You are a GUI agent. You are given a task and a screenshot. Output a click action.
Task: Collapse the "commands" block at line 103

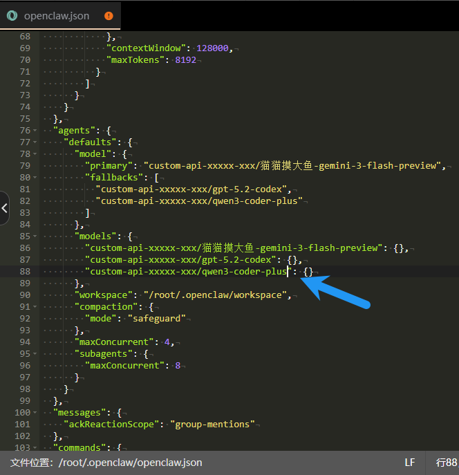pyautogui.click(x=35, y=447)
